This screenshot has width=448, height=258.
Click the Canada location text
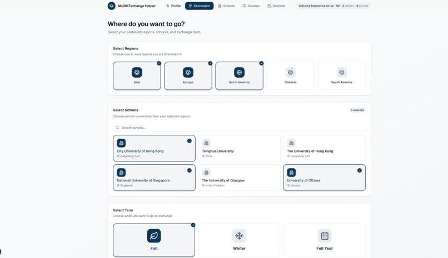point(295,185)
